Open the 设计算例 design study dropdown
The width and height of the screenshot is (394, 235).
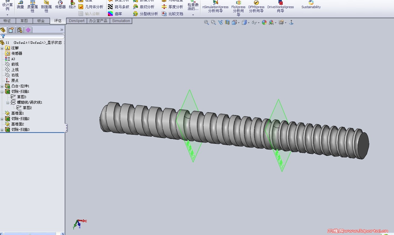pyautogui.click(x=8, y=15)
